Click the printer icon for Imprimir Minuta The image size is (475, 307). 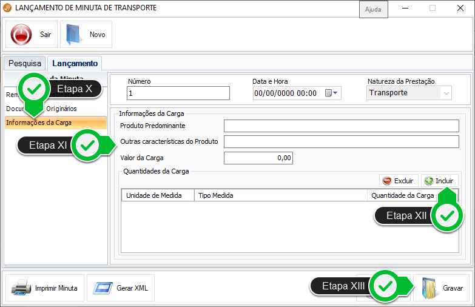coord(21,288)
